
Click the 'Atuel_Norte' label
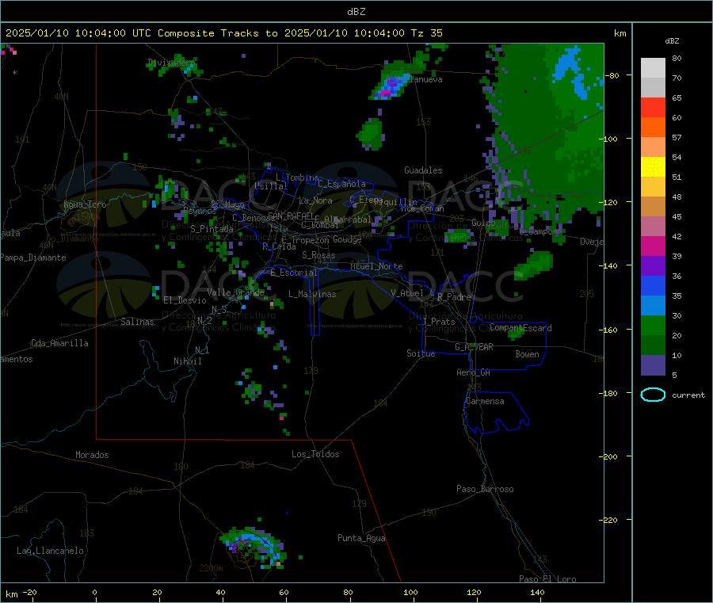coord(376,266)
